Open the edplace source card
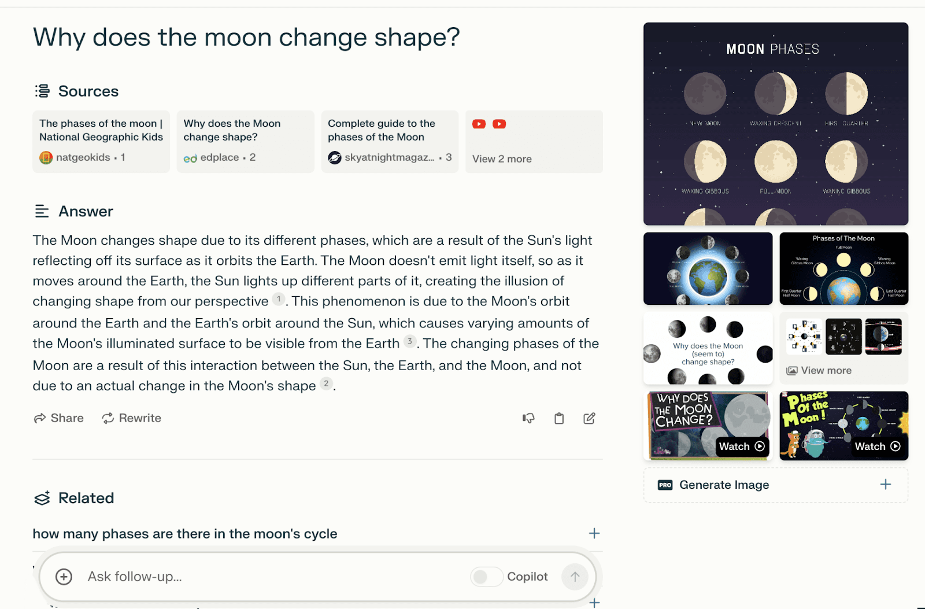 tap(245, 142)
